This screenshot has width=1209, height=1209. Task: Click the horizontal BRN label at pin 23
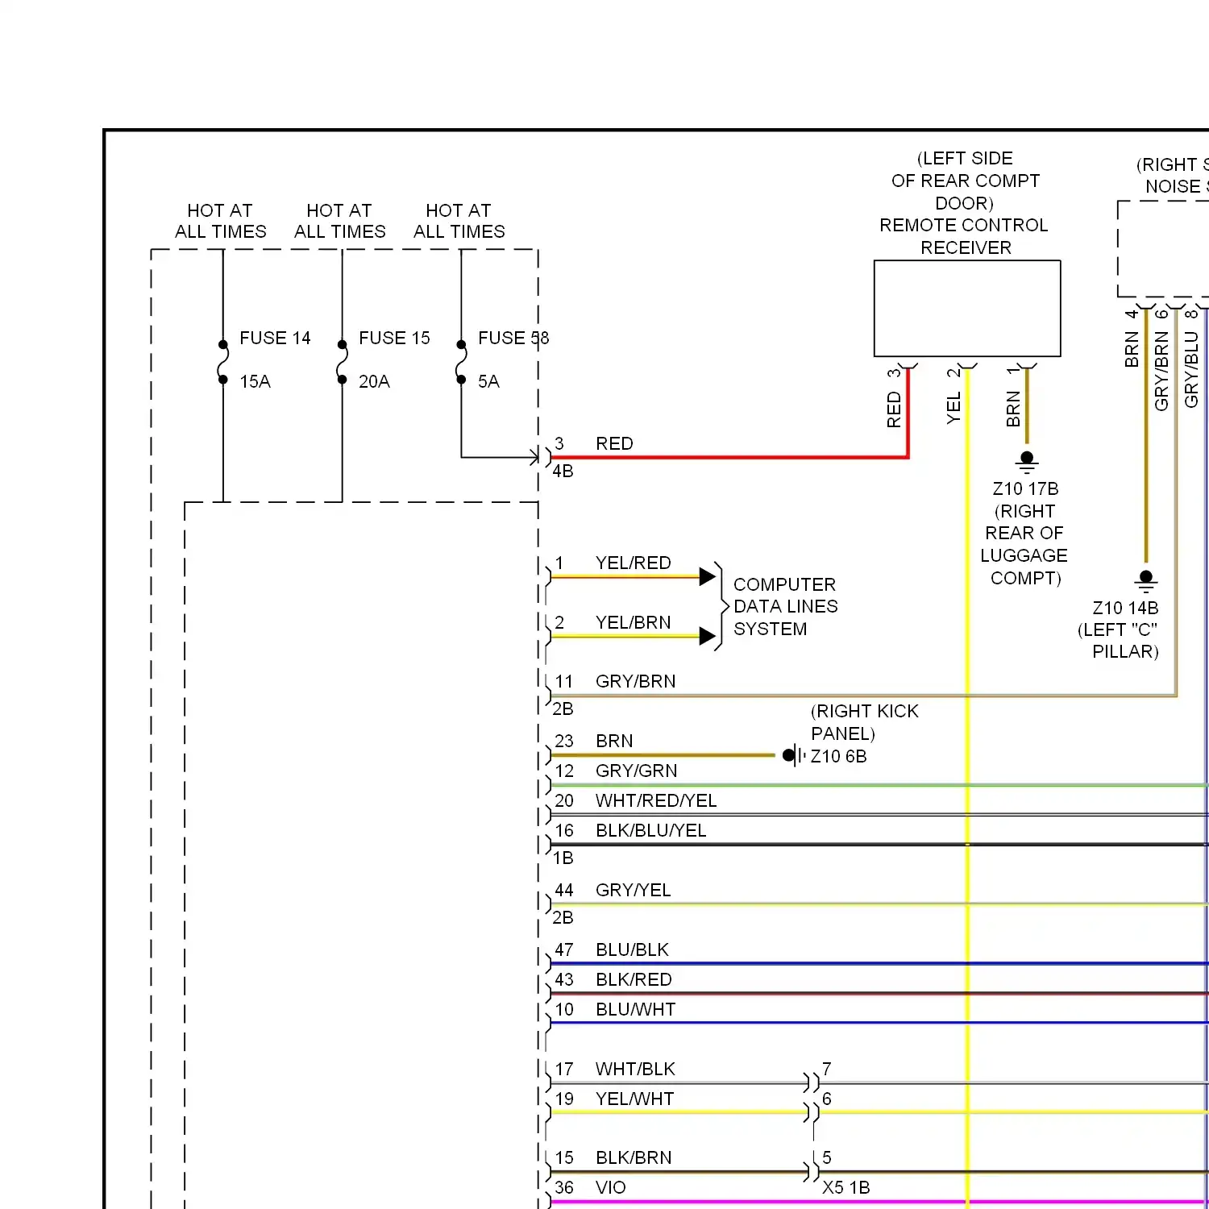[x=614, y=741]
